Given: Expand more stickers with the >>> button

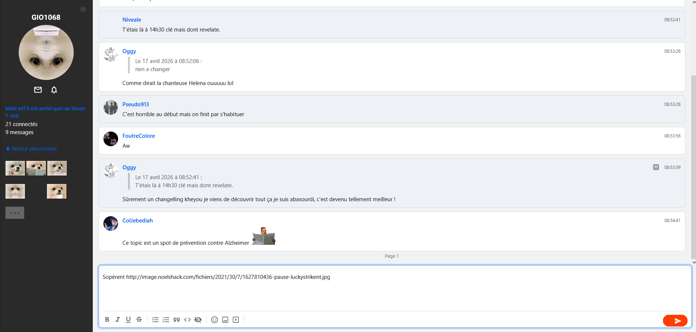Looking at the screenshot, I should [15, 213].
